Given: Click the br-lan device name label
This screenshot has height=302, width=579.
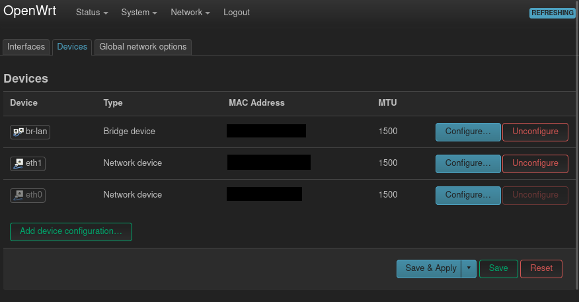Looking at the screenshot, I should coord(36,132).
